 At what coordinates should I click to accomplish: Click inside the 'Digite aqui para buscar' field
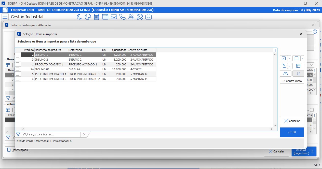click(x=51, y=134)
